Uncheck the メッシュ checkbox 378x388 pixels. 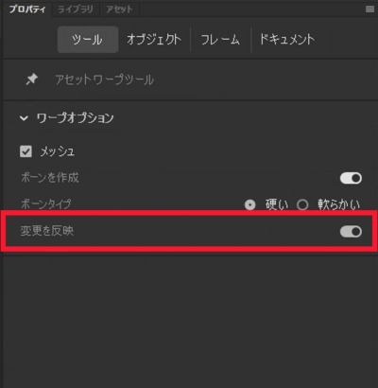26,151
